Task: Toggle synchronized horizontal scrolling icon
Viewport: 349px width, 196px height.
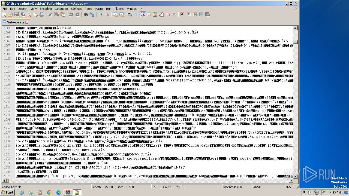Action: (x=121, y=14)
